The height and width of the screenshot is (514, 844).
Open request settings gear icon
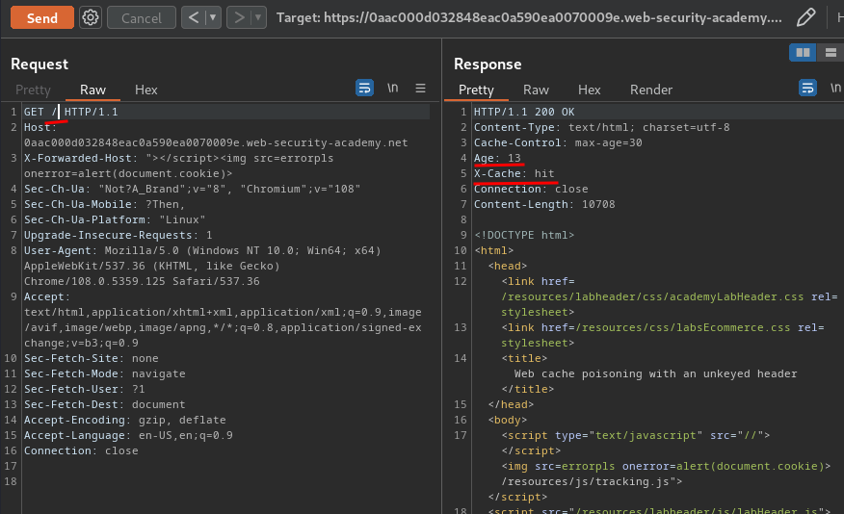click(91, 17)
